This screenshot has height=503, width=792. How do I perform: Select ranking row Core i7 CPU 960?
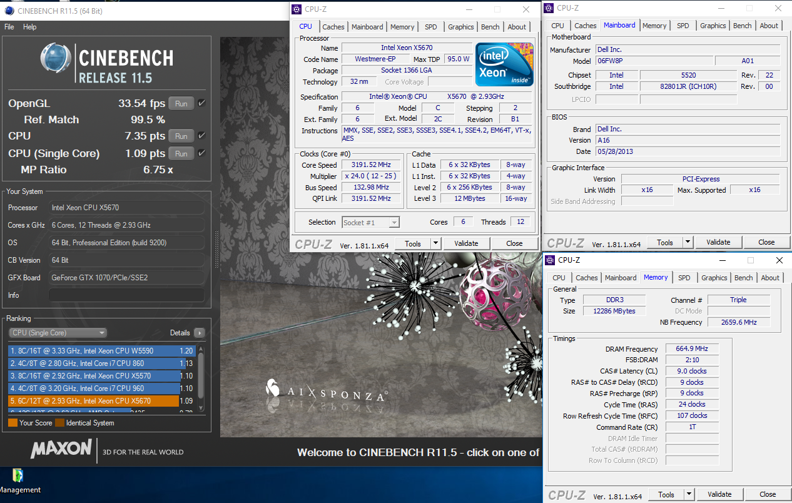[x=102, y=389]
